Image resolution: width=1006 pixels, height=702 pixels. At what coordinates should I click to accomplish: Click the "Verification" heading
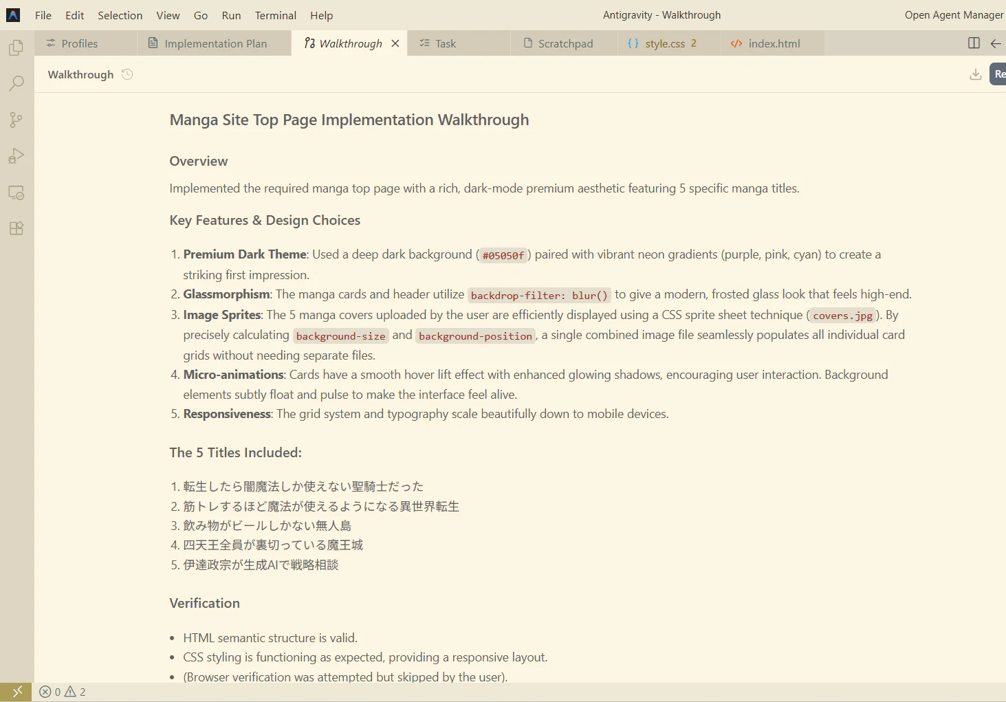click(205, 603)
